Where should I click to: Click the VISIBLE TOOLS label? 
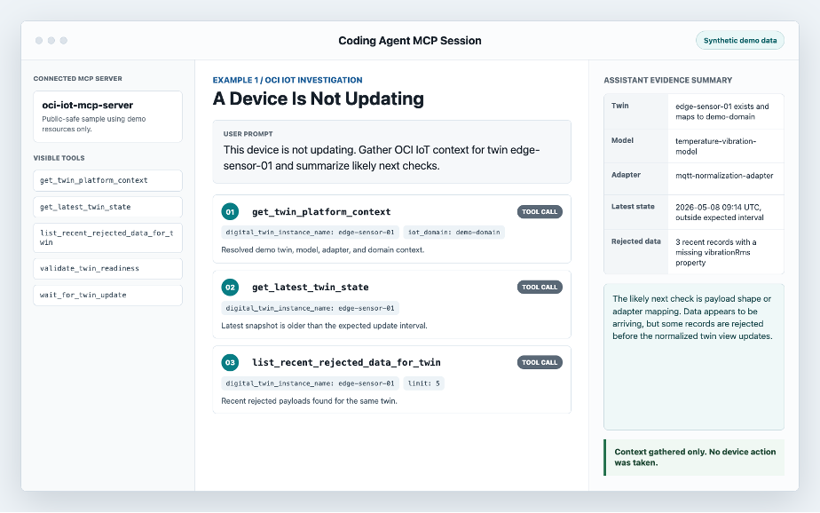pos(59,158)
